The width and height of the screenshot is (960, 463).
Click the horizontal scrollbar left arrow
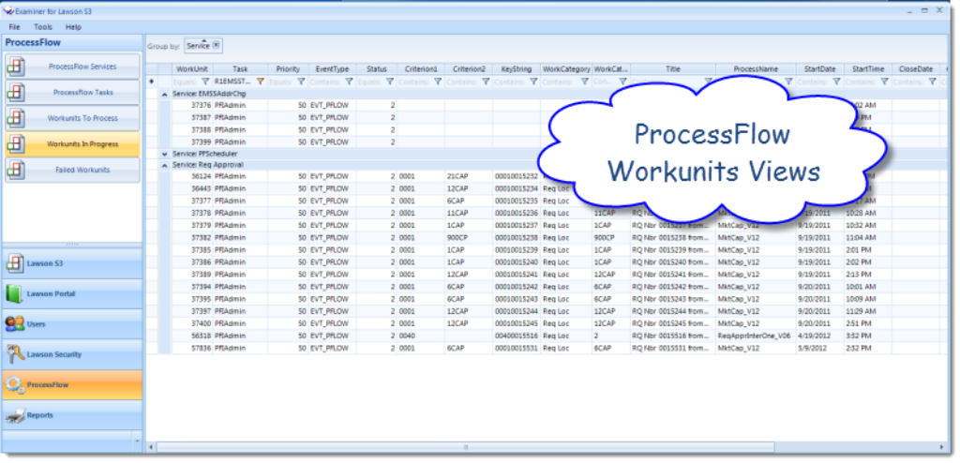(x=151, y=448)
